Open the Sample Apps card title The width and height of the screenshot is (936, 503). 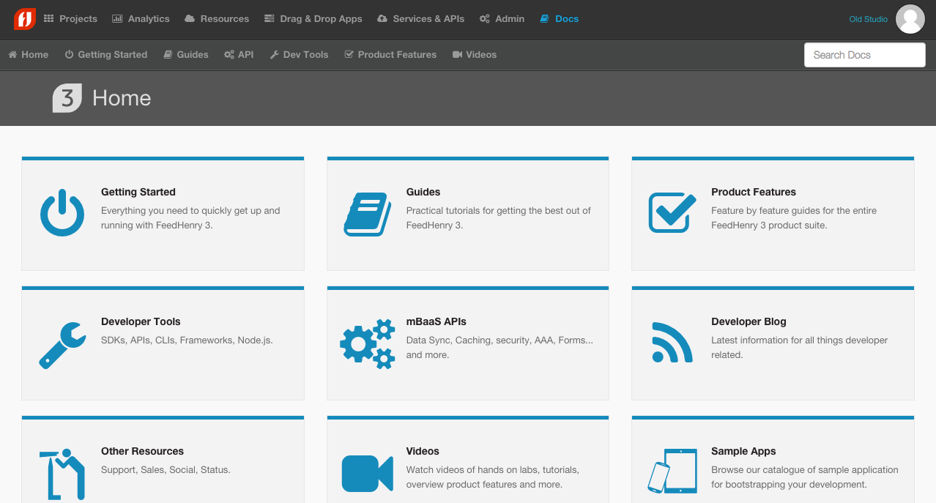point(743,451)
